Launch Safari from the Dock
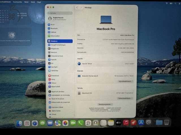Viewport: 181px width, 135px height. point(35,123)
